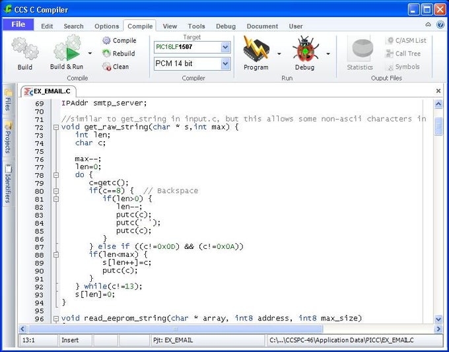The width and height of the screenshot is (449, 352).
Task: Collapse the do block fold on line 78
Action: [x=56, y=175]
